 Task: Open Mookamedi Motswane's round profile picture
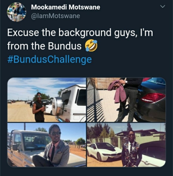[x=17, y=12]
